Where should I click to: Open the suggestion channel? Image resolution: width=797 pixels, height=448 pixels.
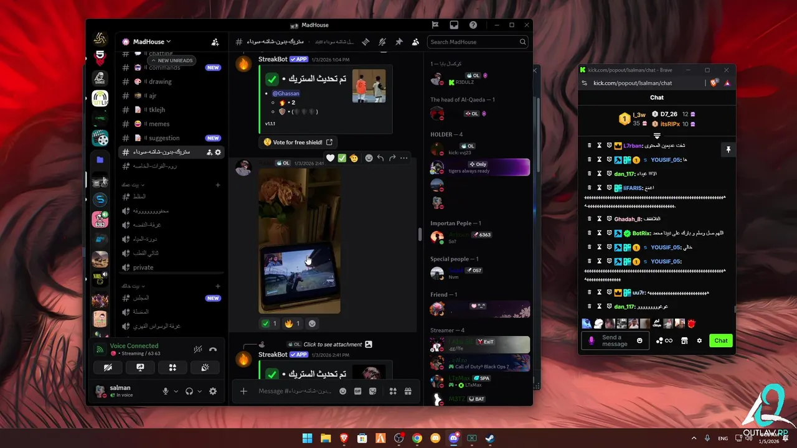click(171, 138)
